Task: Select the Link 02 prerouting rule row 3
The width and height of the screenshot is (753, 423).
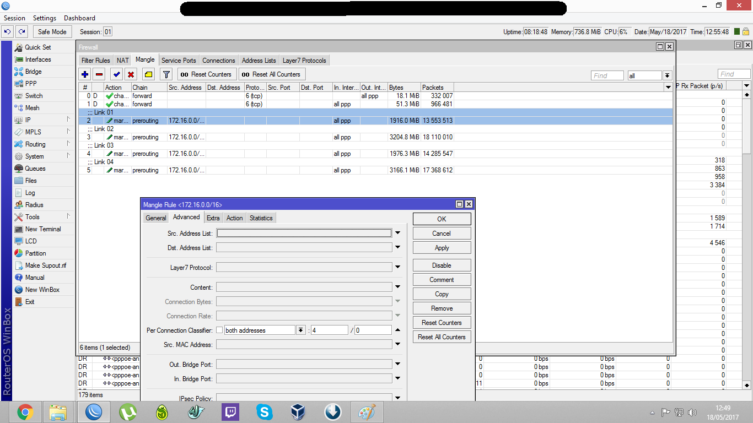Action: tap(375, 137)
